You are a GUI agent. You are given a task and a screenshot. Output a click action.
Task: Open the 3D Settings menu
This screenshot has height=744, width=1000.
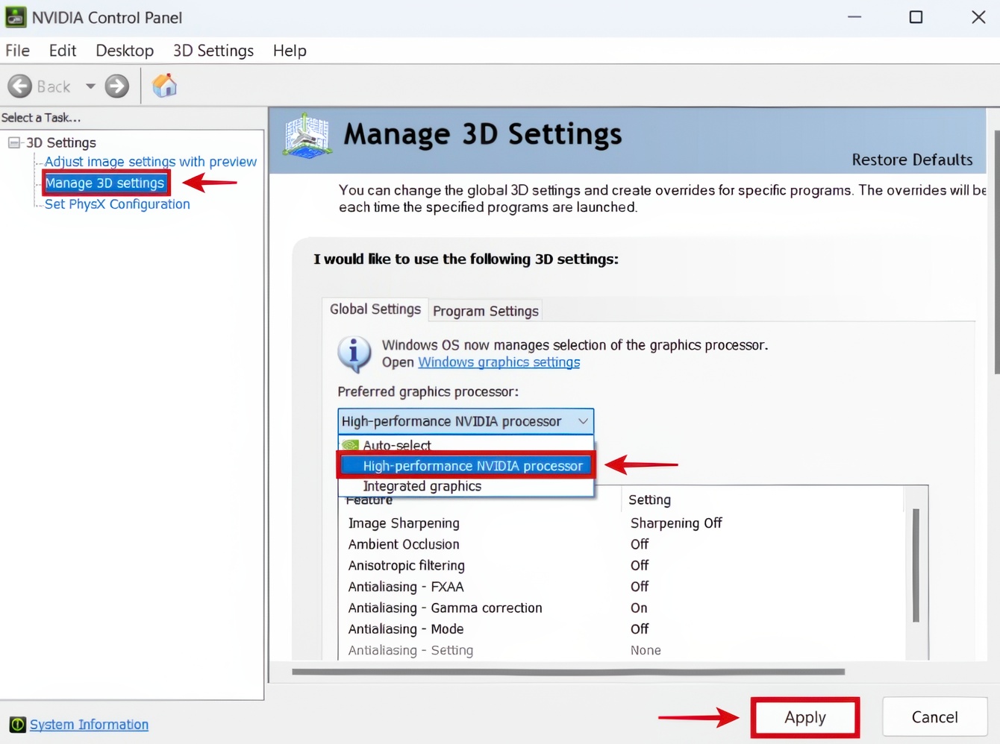(x=213, y=51)
